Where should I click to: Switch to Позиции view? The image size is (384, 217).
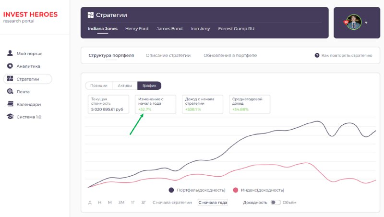[99, 85]
